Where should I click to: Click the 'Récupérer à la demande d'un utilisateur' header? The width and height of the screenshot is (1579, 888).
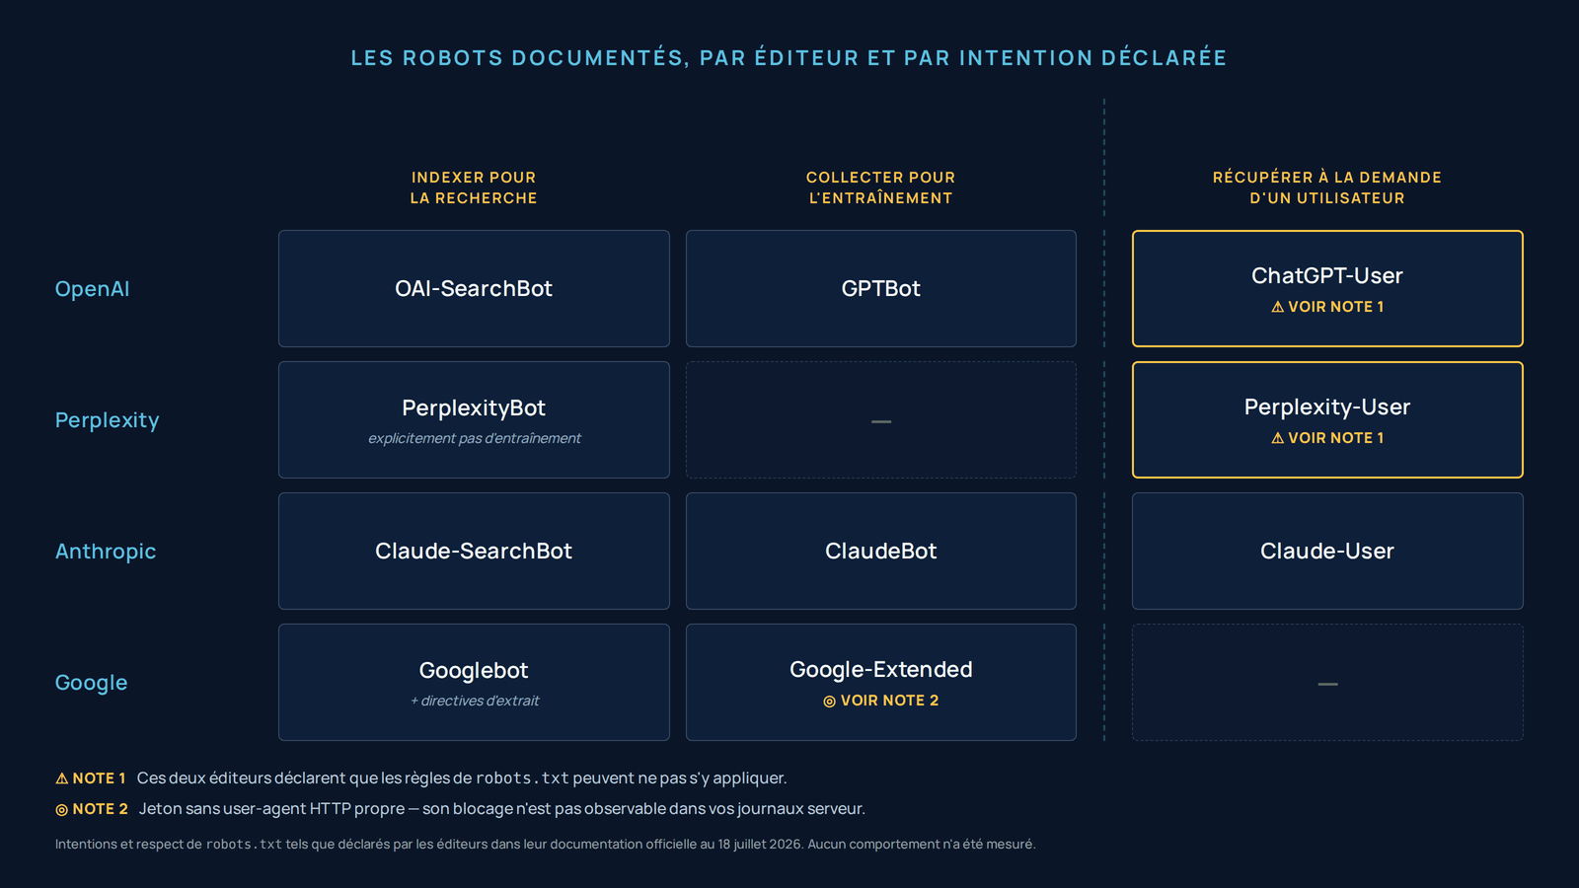click(1327, 187)
